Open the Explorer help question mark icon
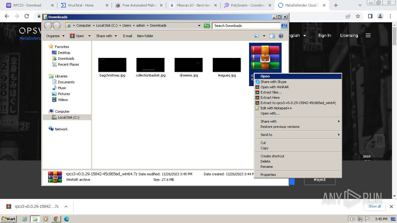This screenshot has width=397, height=223. 281,36
